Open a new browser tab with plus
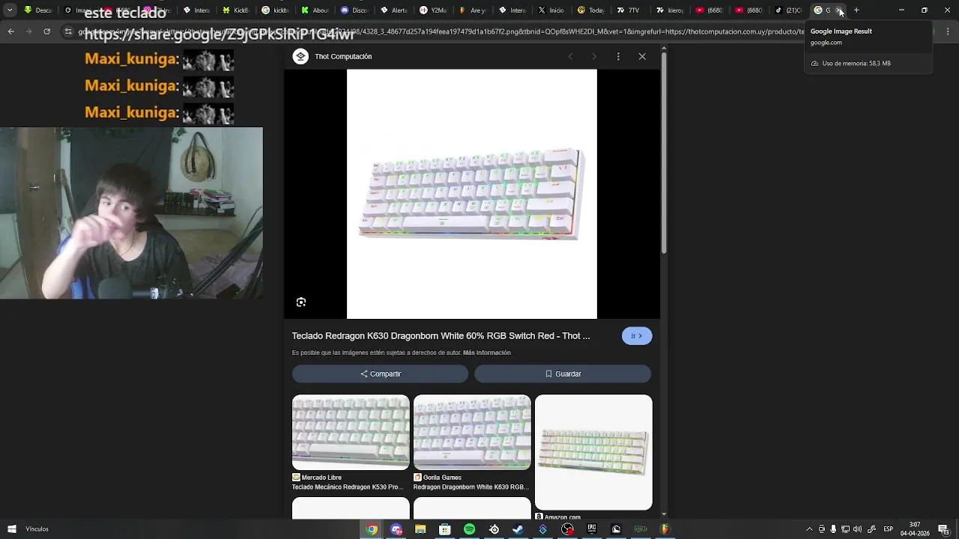This screenshot has width=959, height=539. pos(856,10)
